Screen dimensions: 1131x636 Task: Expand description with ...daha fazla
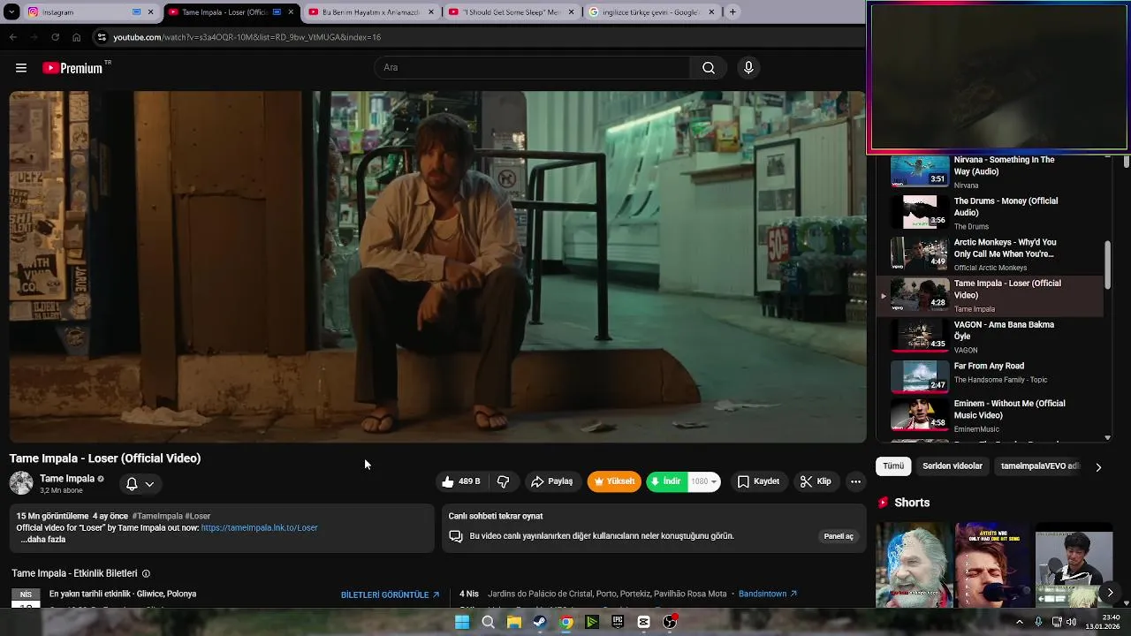point(43,540)
